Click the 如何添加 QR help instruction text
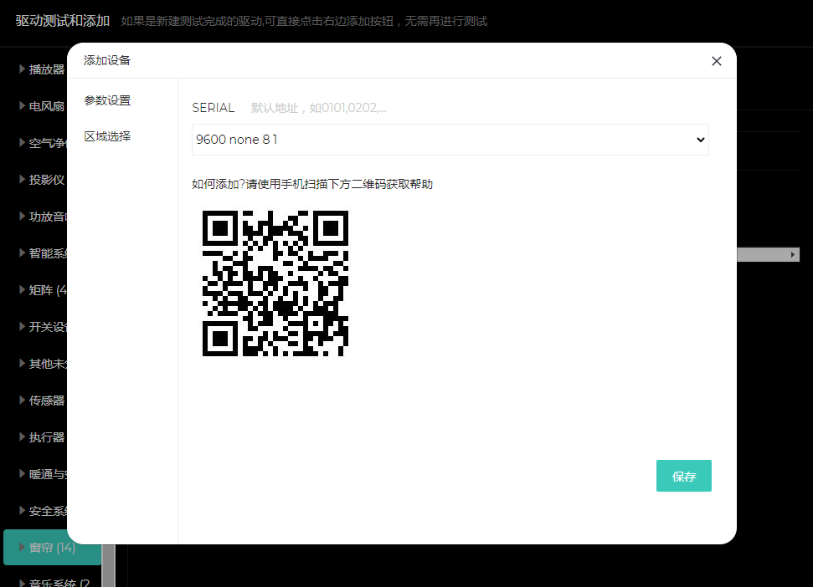 pyautogui.click(x=312, y=184)
